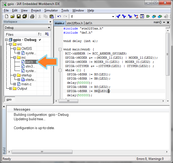Image resolution: width=173 pixels, height=163 pixels.
Task: Select the gpio workspace tab
Action: 9,99
